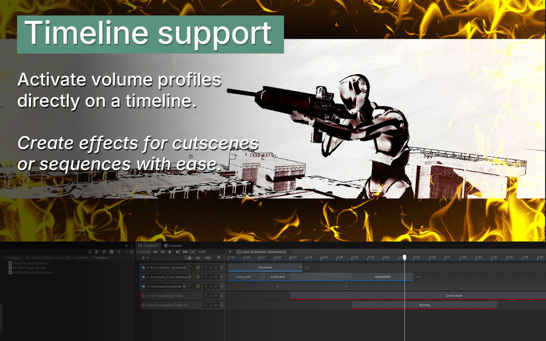Hide the Armature_Core track with eye icon
The image size is (546, 341).
(x=216, y=277)
